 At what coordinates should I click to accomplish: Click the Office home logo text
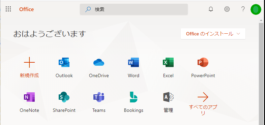26,9
